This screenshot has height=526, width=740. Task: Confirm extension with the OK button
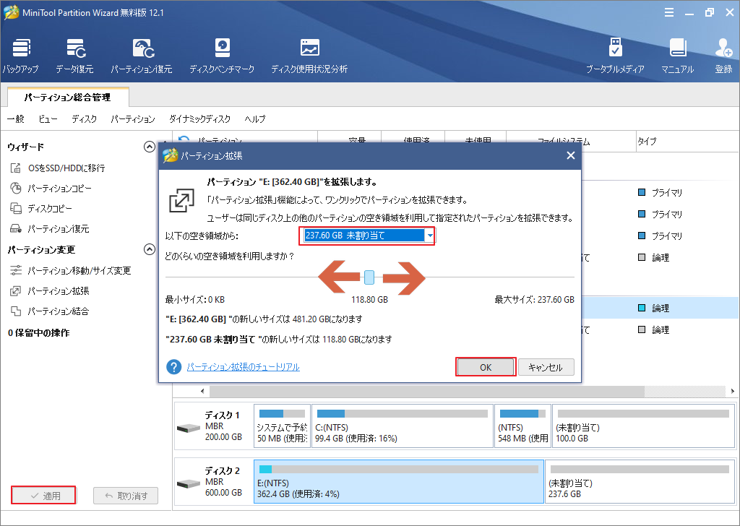pos(485,367)
